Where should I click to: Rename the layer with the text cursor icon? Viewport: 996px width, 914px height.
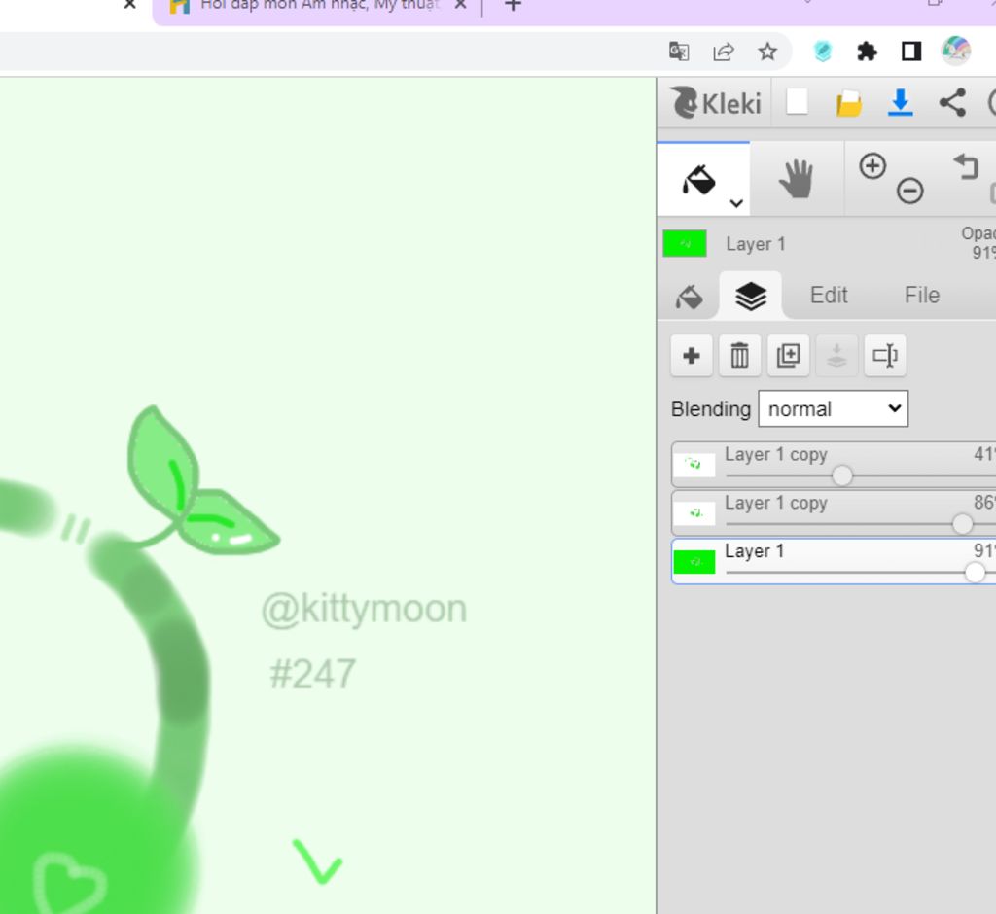point(885,356)
